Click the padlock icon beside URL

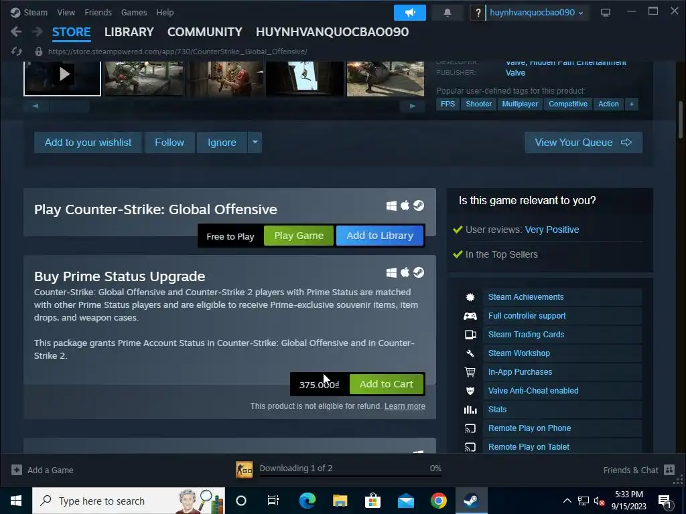pos(38,52)
